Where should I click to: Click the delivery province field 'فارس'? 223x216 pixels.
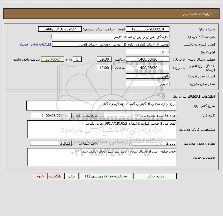tap(148, 76)
